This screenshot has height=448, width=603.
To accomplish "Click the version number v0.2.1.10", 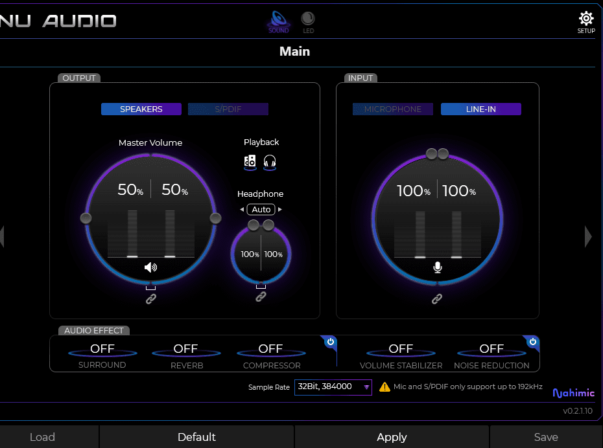I will [x=578, y=410].
